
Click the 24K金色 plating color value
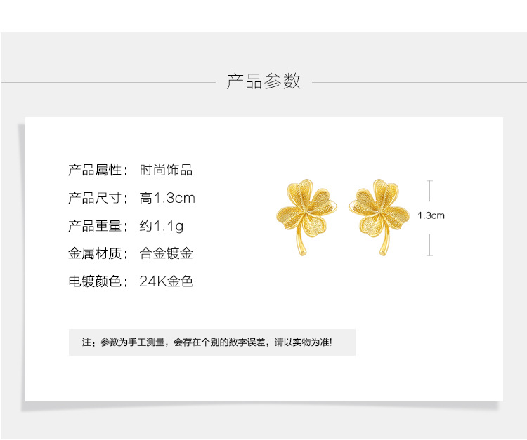(167, 281)
